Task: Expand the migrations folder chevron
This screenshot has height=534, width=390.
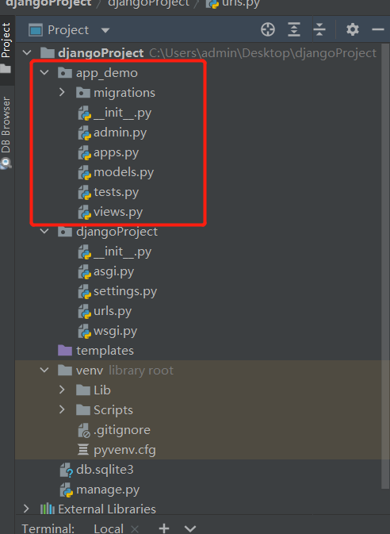Action: [62, 92]
